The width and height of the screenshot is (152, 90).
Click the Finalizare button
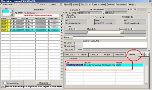[111, 4]
